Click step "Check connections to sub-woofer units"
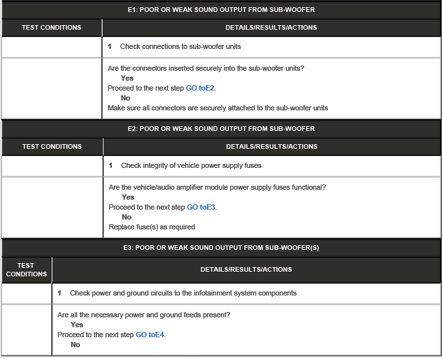 (x=180, y=47)
